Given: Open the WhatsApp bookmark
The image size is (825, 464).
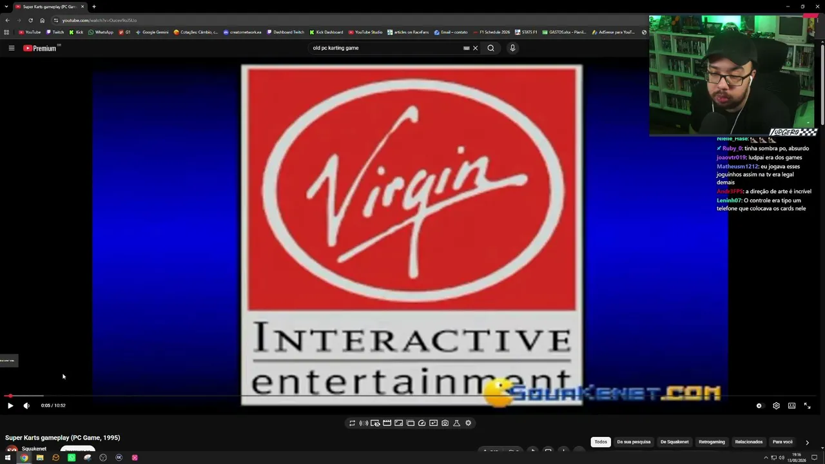Looking at the screenshot, I should [101, 32].
